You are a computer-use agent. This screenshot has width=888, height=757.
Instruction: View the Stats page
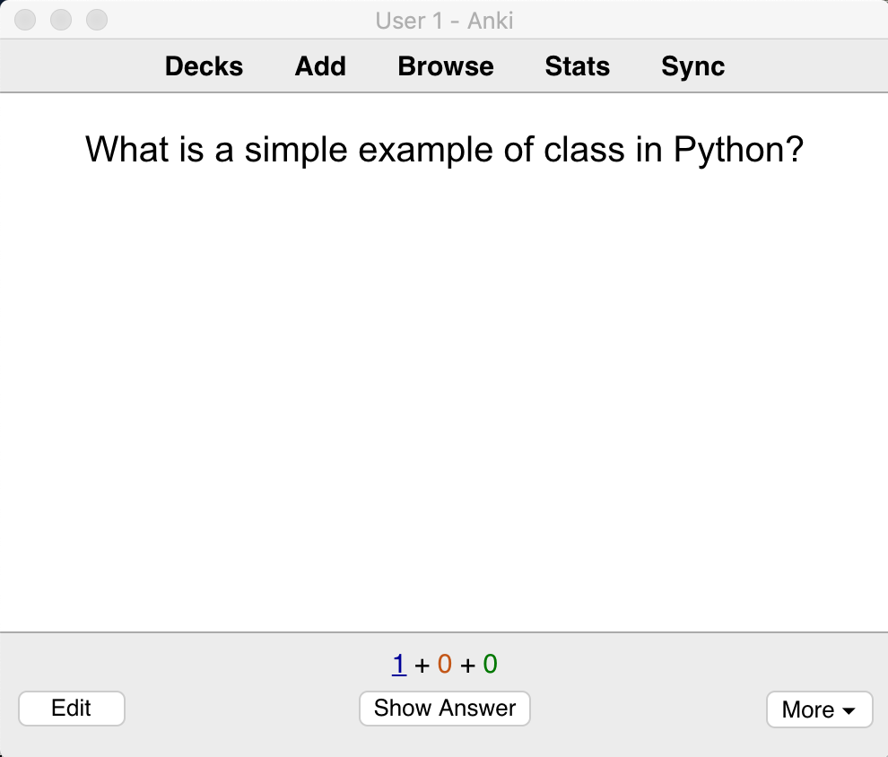coord(577,66)
